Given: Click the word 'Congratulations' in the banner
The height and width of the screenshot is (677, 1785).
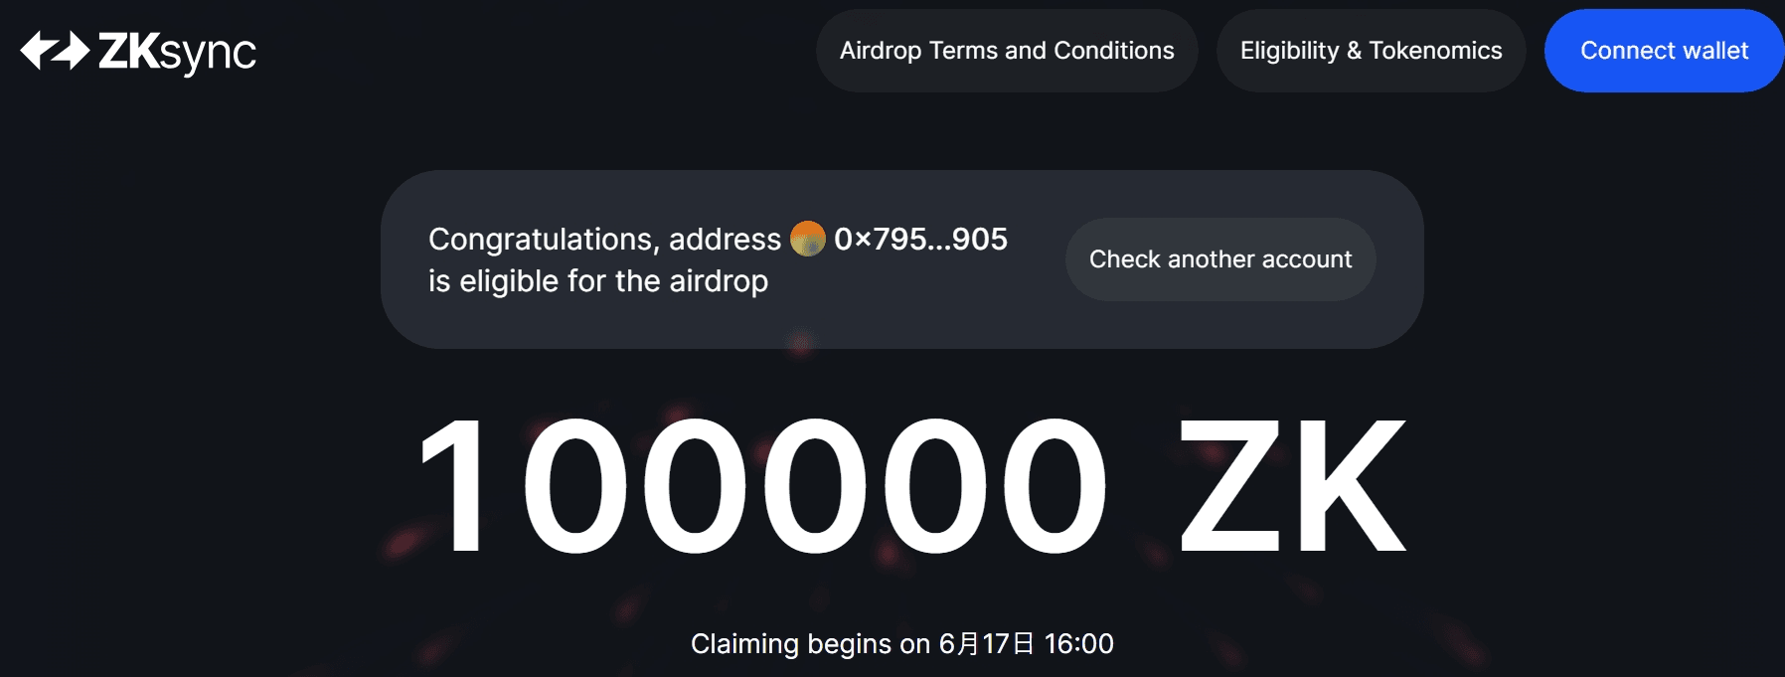Looking at the screenshot, I should click(x=544, y=240).
